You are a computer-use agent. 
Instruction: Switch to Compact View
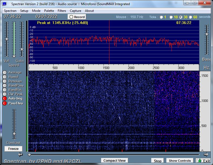click(x=115, y=160)
